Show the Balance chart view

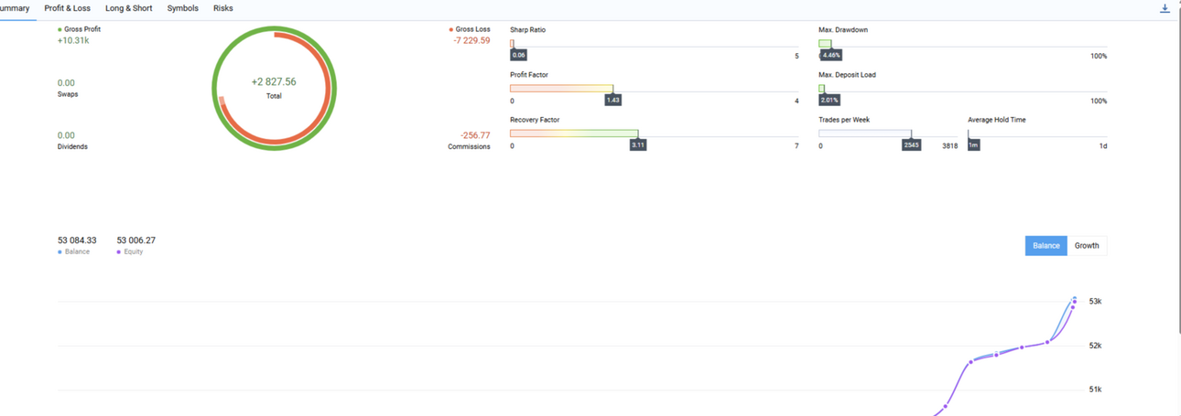pyautogui.click(x=1046, y=246)
